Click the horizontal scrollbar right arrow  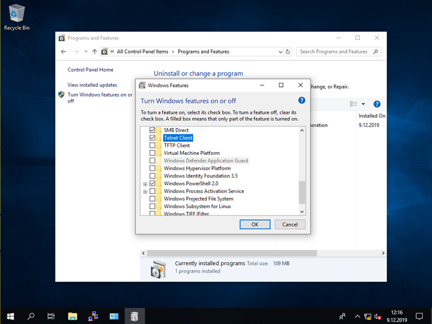tap(383, 253)
